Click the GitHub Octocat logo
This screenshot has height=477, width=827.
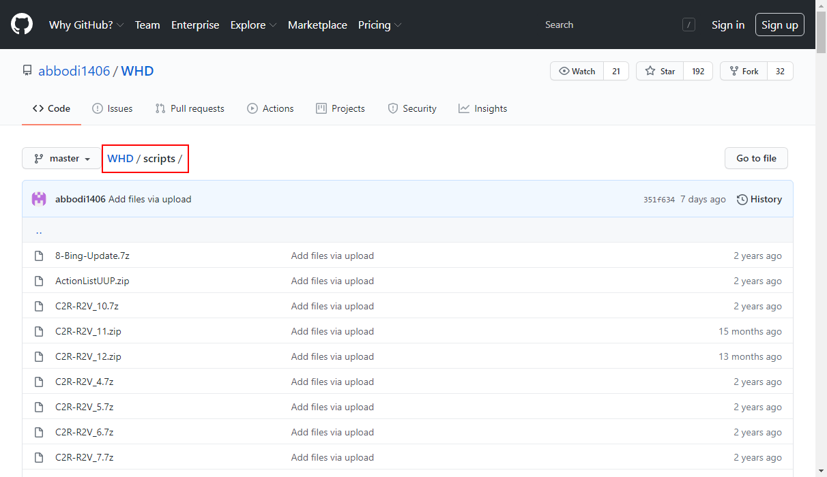22,25
